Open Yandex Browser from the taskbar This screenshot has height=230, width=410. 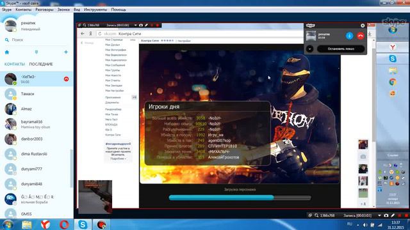45,224
